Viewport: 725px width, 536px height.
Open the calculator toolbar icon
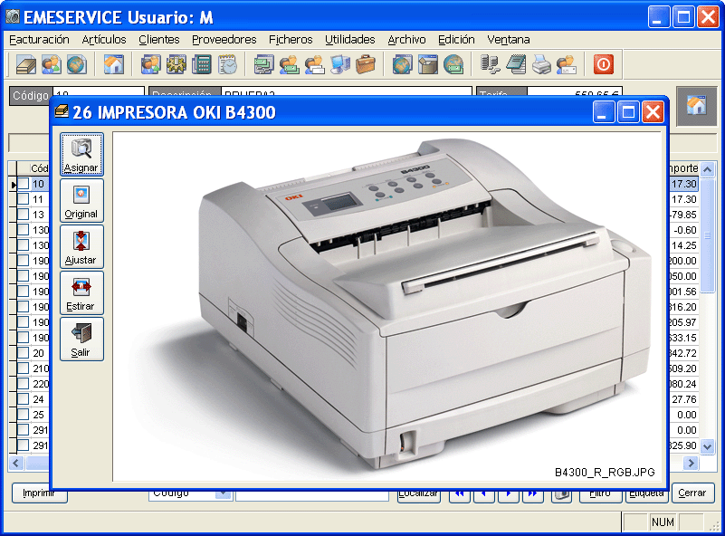coord(202,64)
